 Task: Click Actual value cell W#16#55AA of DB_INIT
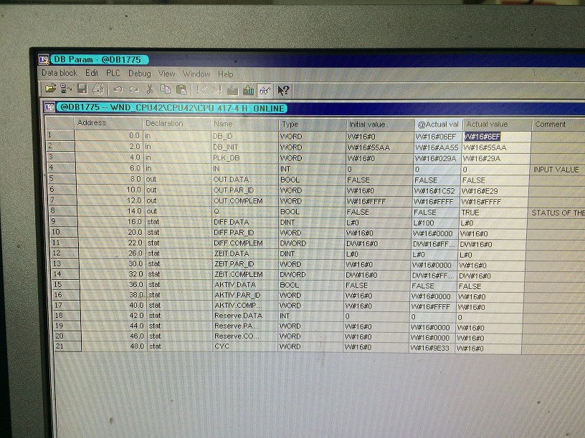[x=496, y=147]
